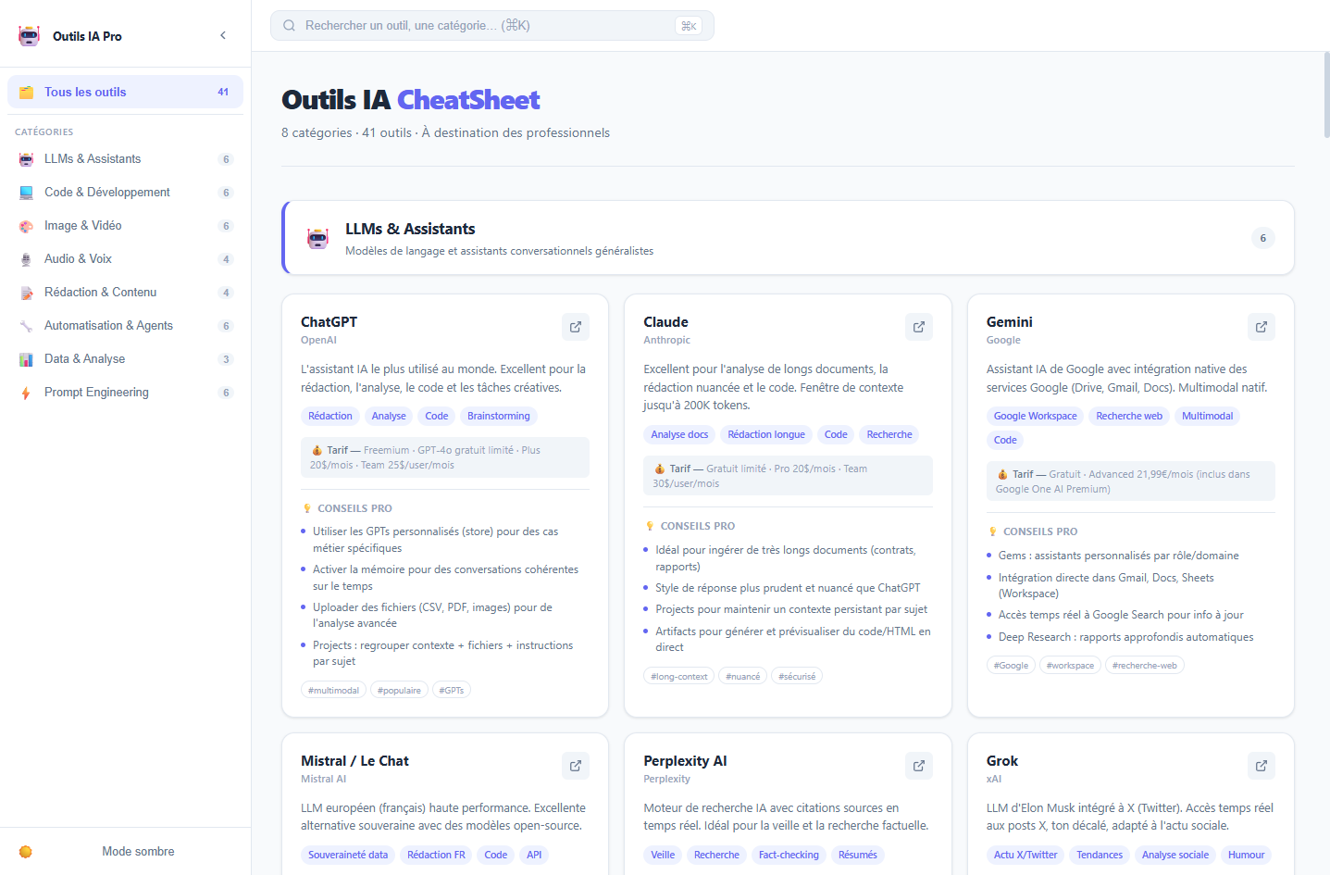Click the Image & Vidéo palette icon

click(x=26, y=226)
